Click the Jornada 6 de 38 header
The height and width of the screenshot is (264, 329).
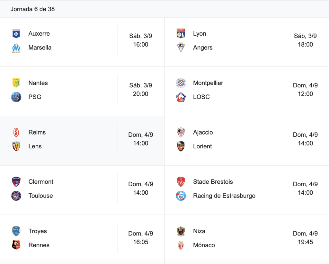click(32, 9)
